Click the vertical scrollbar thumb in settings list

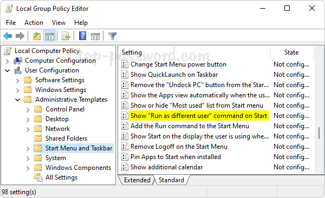pyautogui.click(x=319, y=133)
